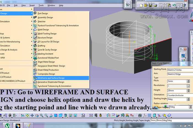Click the Structure Design icon
This screenshot has height=128, width=193.
35,38
